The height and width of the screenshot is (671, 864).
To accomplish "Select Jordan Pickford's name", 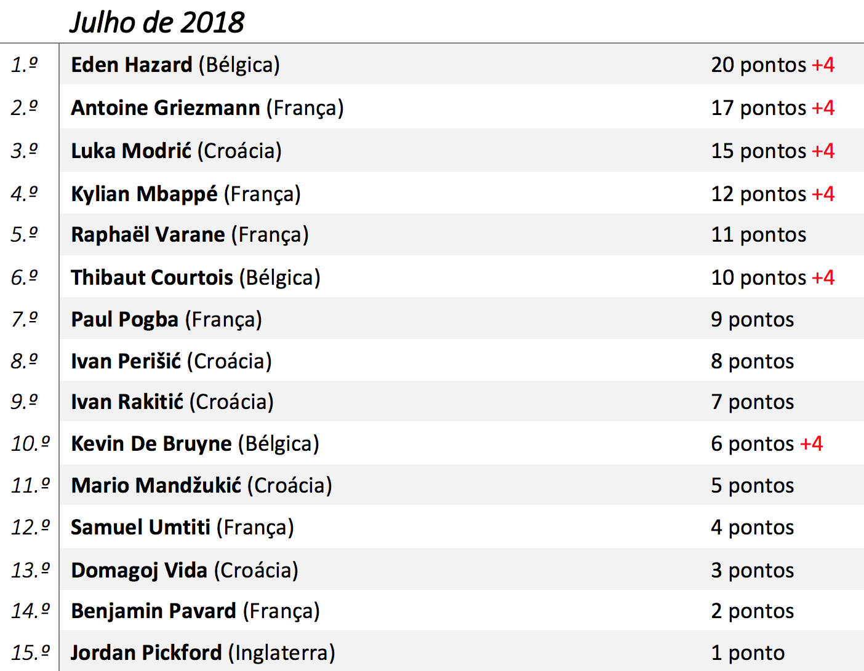I will (146, 653).
